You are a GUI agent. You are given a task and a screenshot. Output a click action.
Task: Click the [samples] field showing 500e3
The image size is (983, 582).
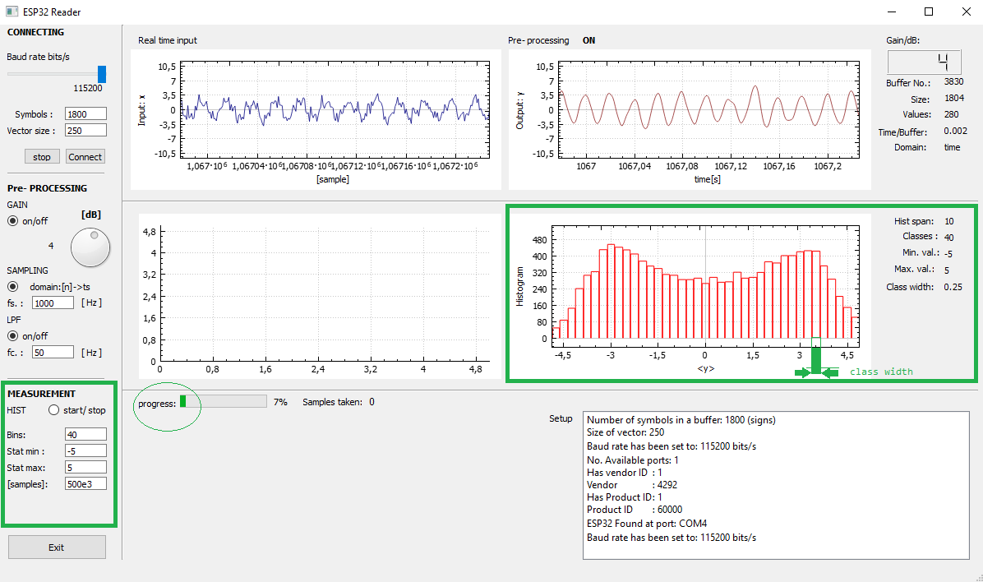click(85, 483)
